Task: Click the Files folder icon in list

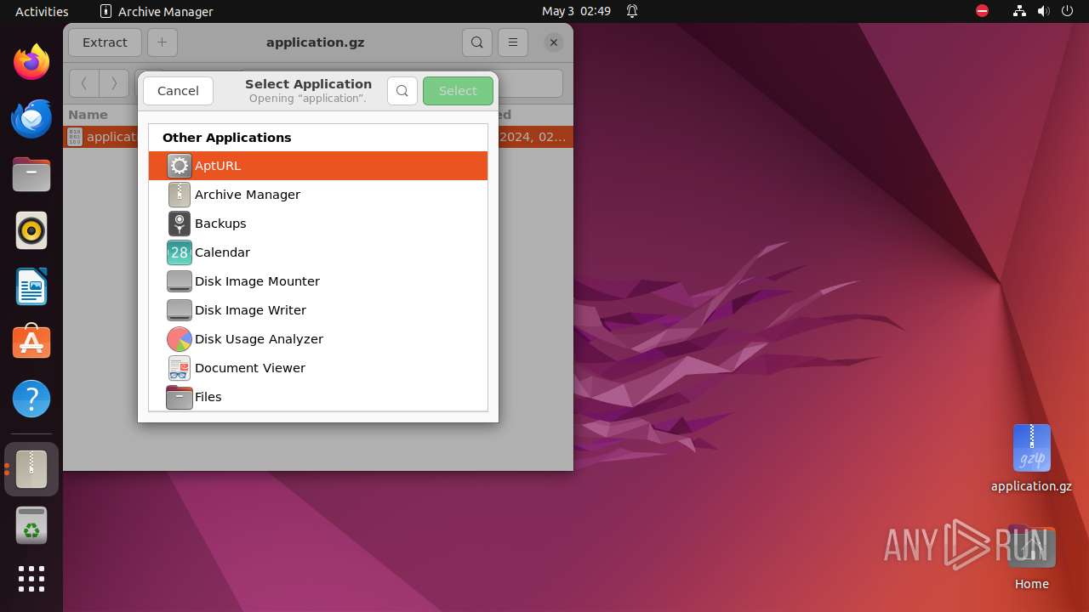Action: pos(180,397)
